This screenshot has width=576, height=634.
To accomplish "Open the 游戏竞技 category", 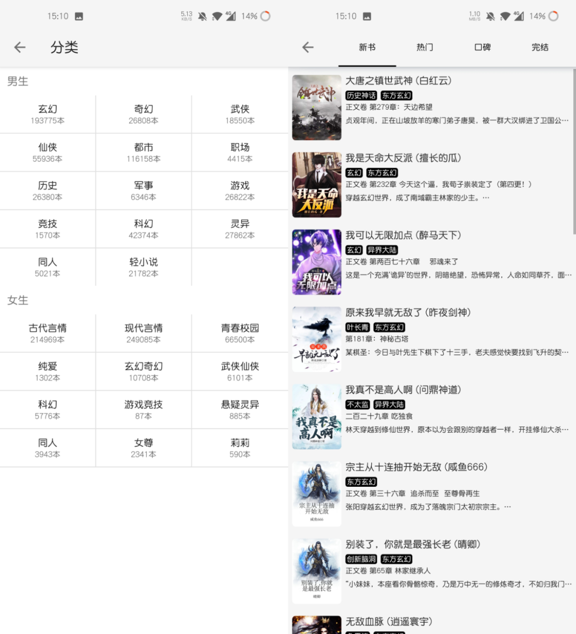I will [x=143, y=410].
